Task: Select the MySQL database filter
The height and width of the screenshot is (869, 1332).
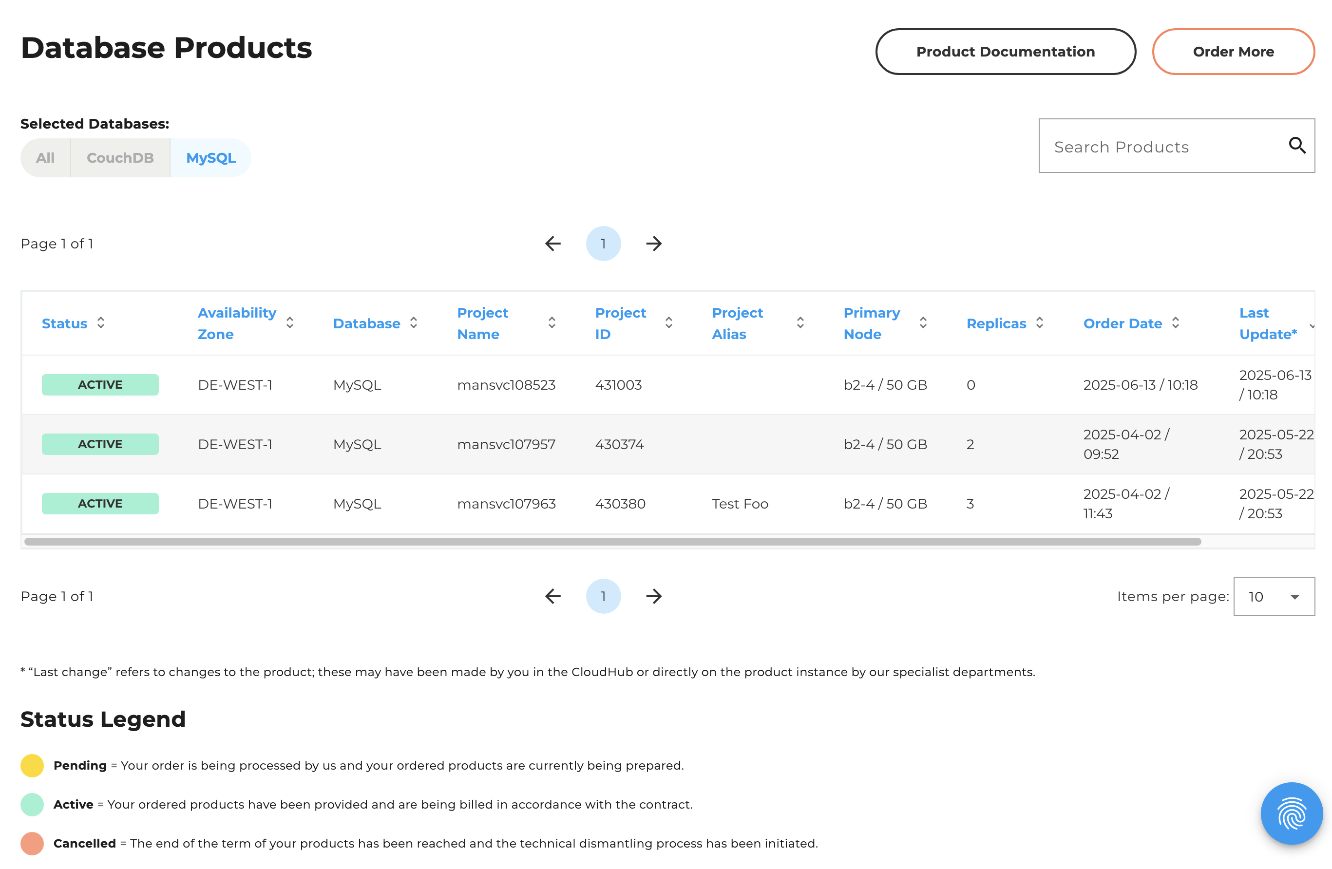Action: [x=210, y=157]
